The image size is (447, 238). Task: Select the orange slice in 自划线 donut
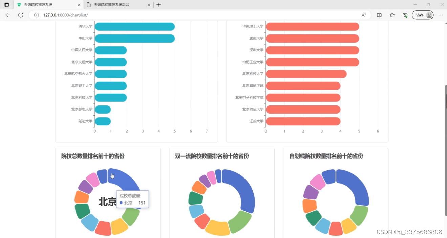click(309, 206)
